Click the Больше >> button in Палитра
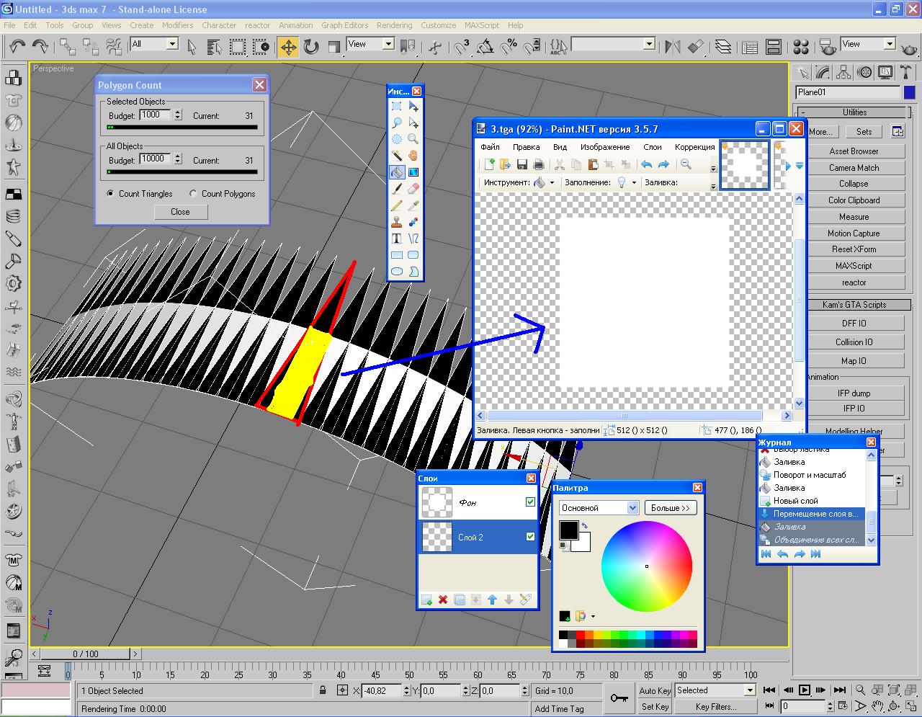The image size is (922, 717). click(671, 508)
